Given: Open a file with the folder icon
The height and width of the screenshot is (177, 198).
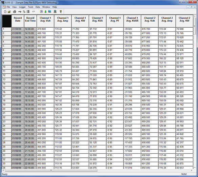Looking at the screenshot, I should (9, 12).
